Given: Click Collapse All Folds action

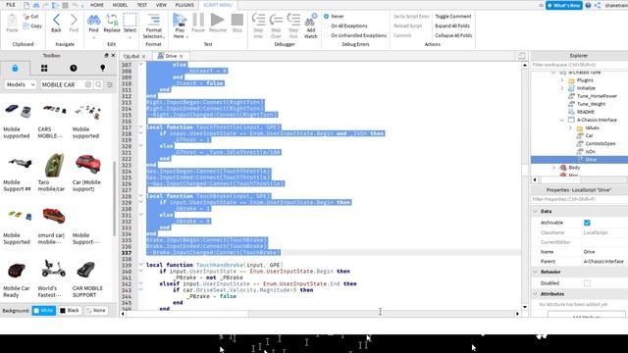Looking at the screenshot, I should 453,35.
